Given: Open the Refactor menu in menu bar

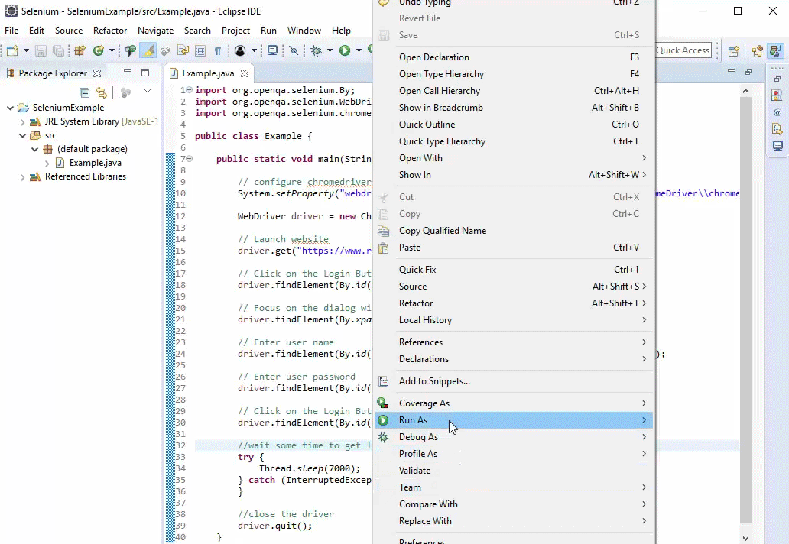Looking at the screenshot, I should pyautogui.click(x=109, y=30).
